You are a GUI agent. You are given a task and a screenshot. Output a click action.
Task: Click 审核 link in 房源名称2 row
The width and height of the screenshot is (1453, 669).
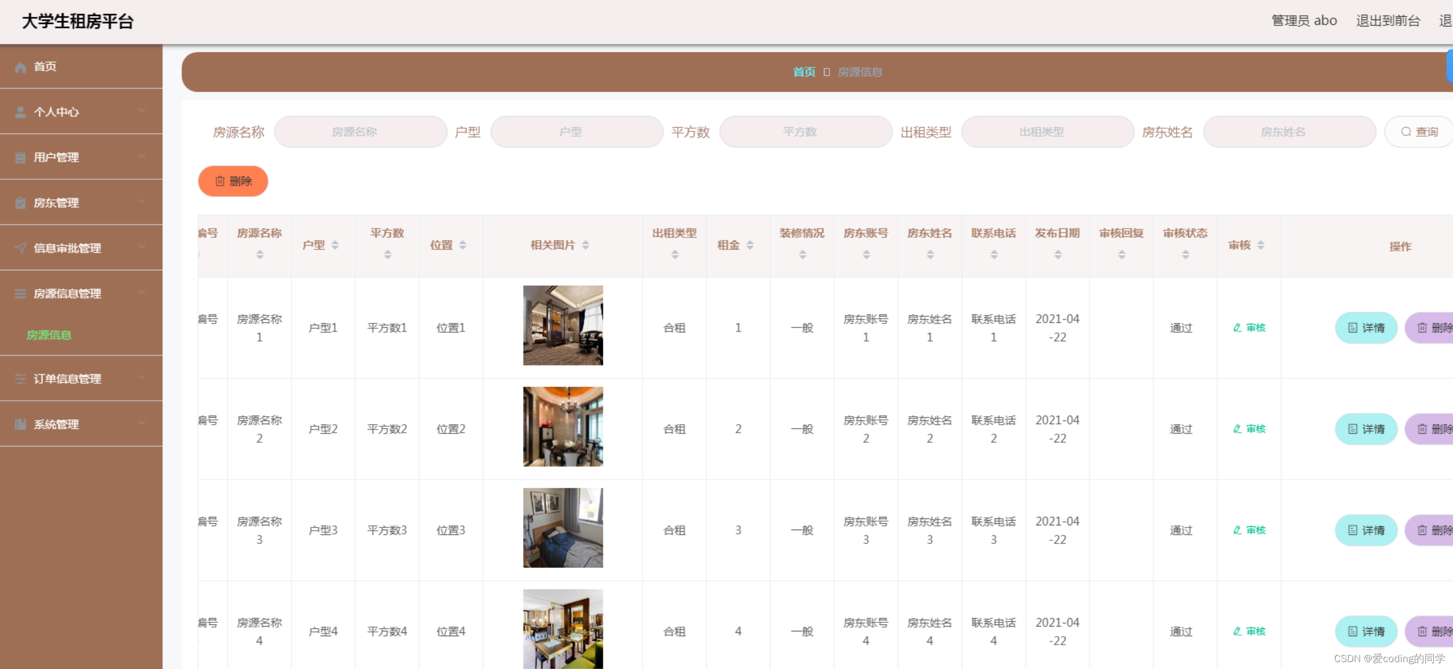[1249, 429]
